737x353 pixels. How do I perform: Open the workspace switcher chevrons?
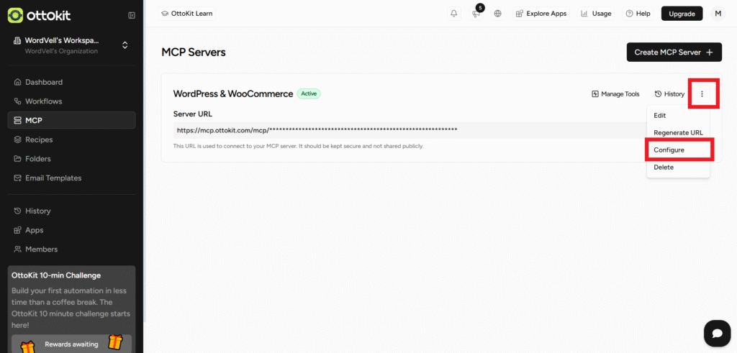point(125,45)
